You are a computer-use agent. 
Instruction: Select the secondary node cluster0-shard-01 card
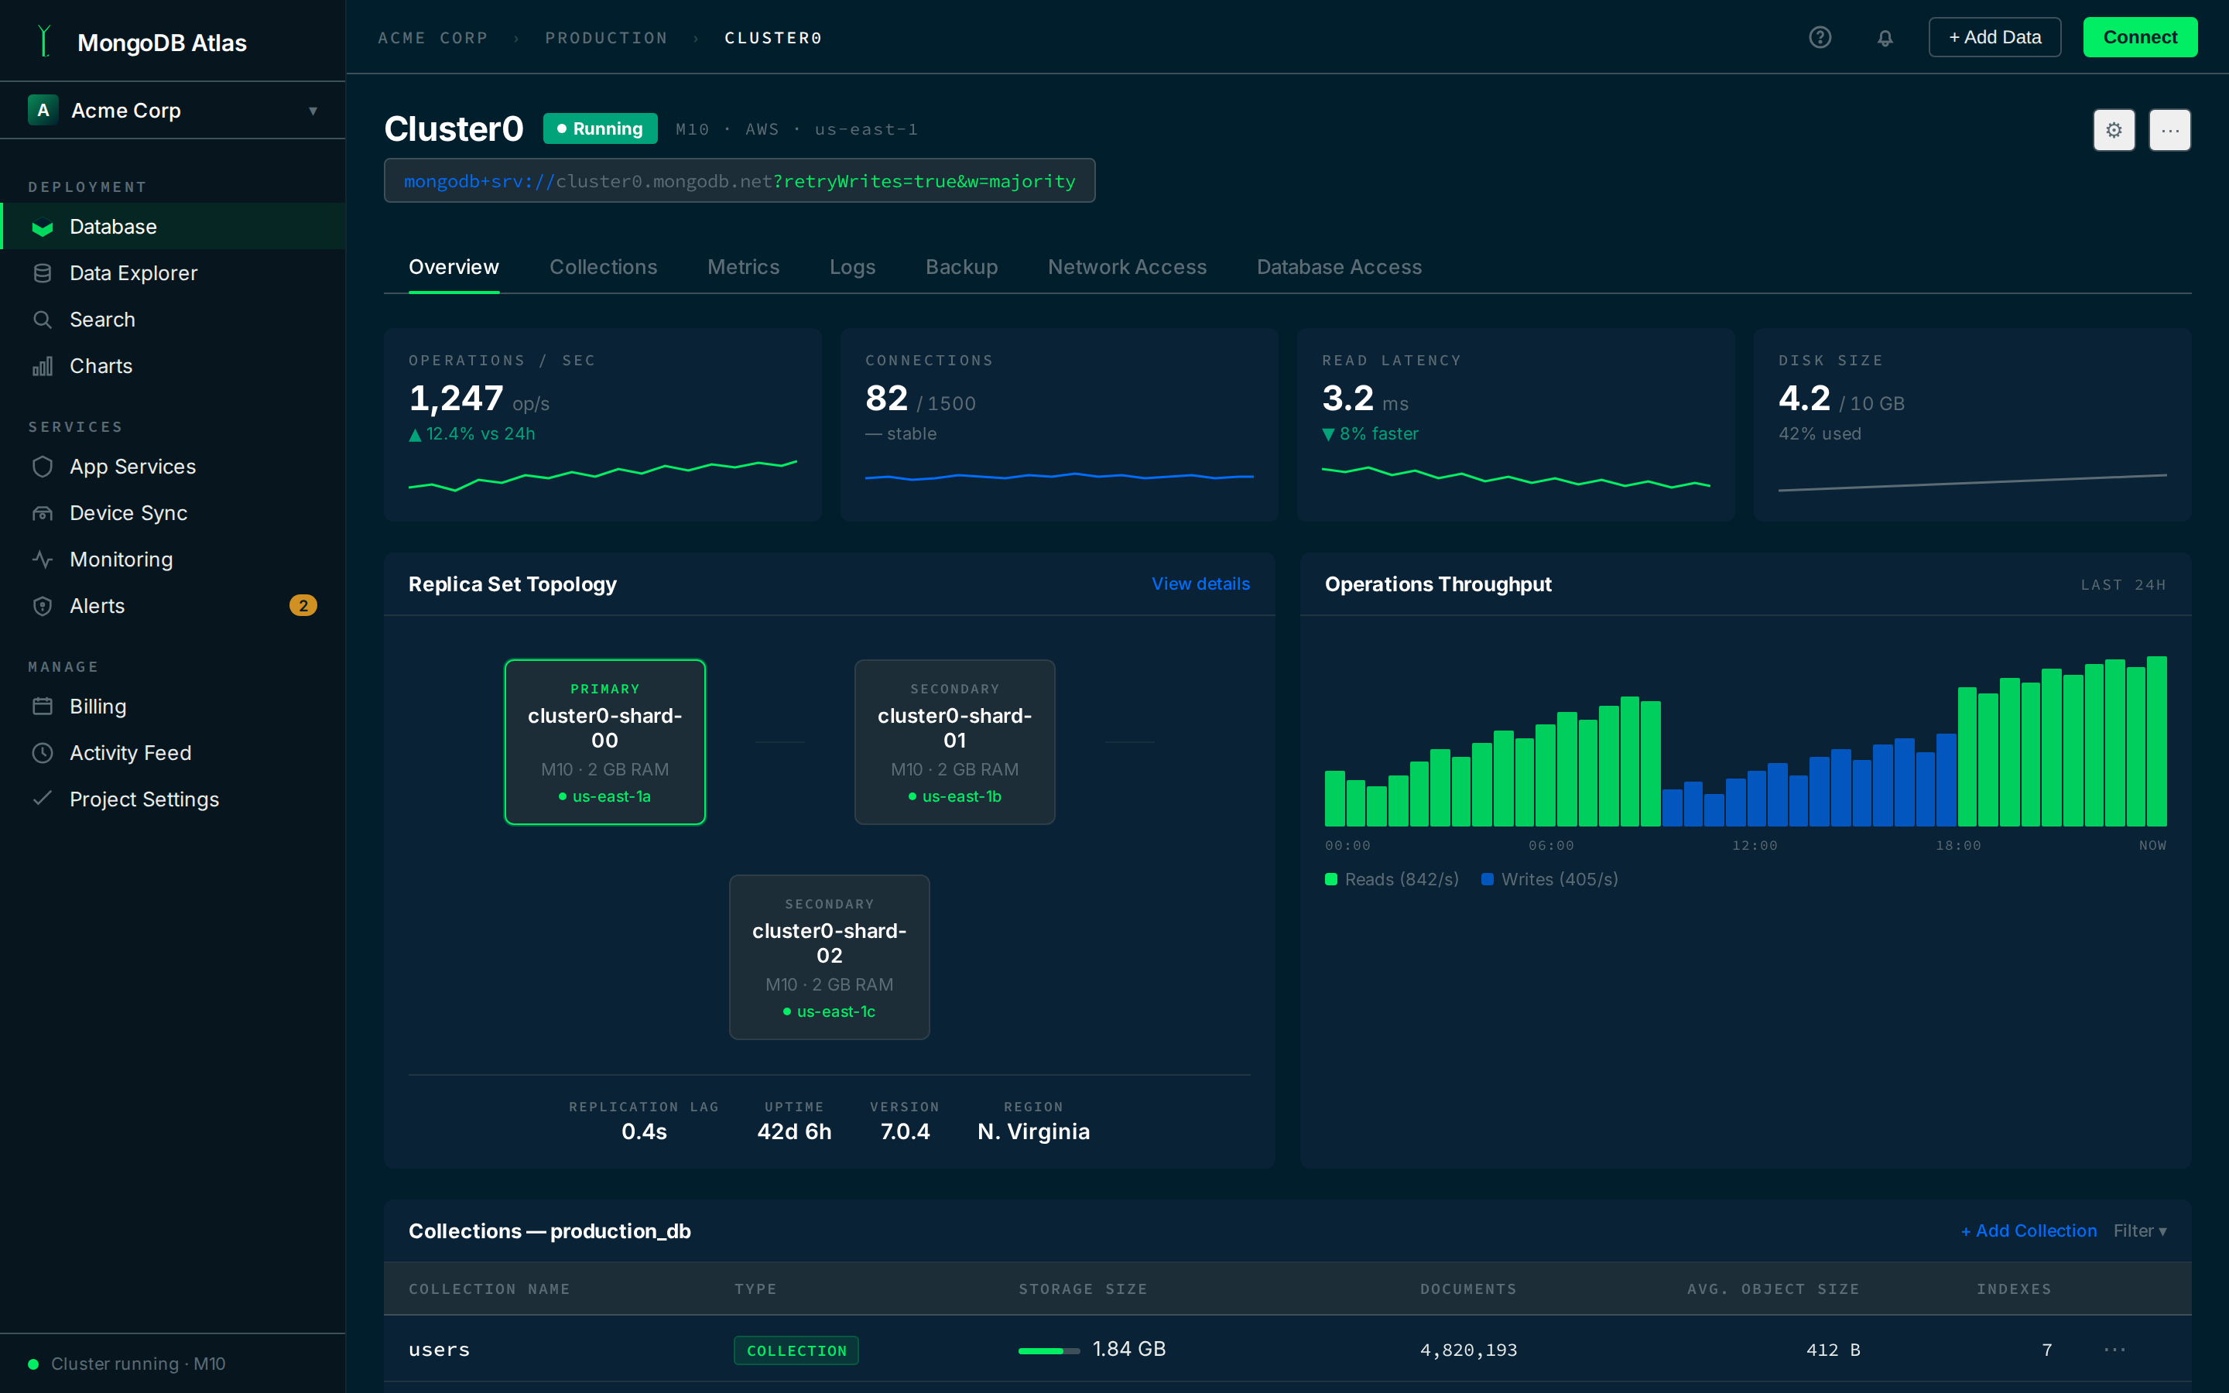(x=955, y=741)
